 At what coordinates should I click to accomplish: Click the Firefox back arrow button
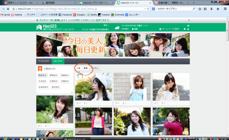pyautogui.click(x=4, y=9)
